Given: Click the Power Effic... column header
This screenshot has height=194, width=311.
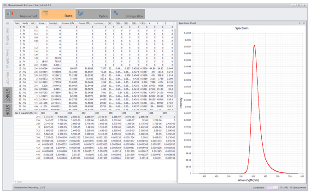Looking at the screenshot, I should point(86,24).
